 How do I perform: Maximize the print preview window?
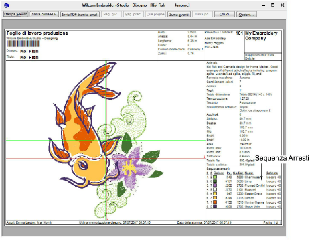click(x=272, y=5)
